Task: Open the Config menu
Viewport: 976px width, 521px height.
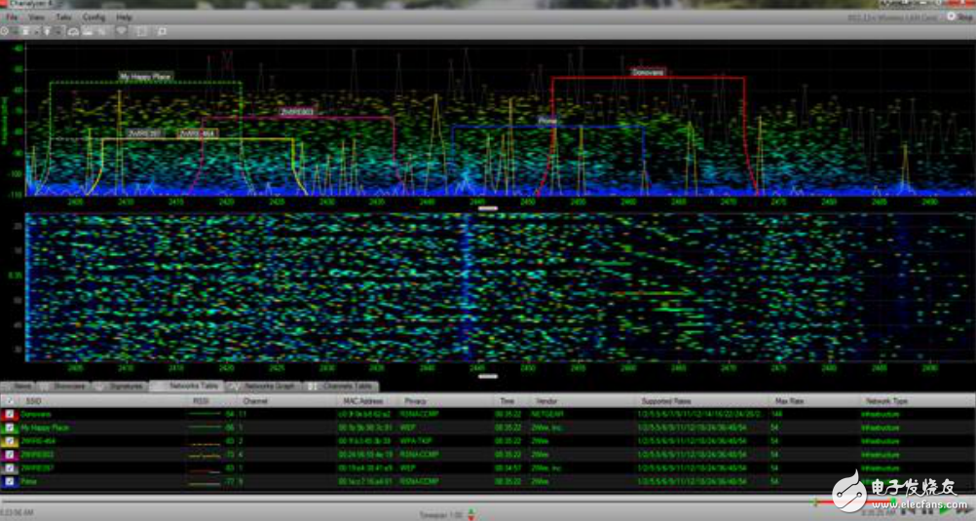Action: (94, 18)
